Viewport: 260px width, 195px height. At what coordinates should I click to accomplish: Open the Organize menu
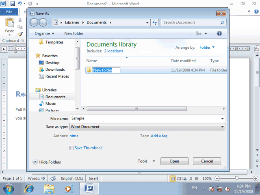coord(44,33)
